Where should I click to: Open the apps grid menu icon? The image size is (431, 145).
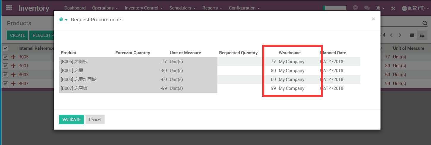click(x=9, y=8)
